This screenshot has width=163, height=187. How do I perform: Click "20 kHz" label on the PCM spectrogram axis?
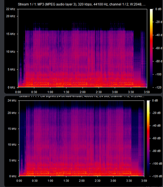(x=12, y=113)
